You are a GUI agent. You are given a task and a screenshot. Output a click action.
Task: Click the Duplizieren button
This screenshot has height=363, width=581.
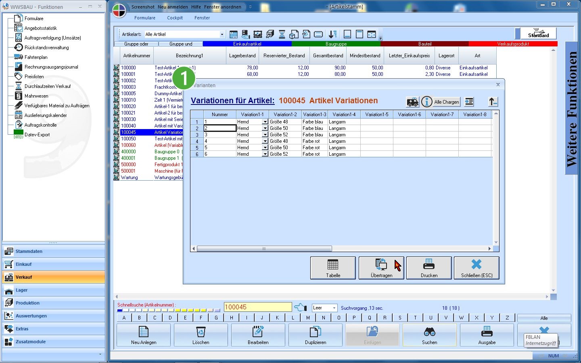coord(316,335)
